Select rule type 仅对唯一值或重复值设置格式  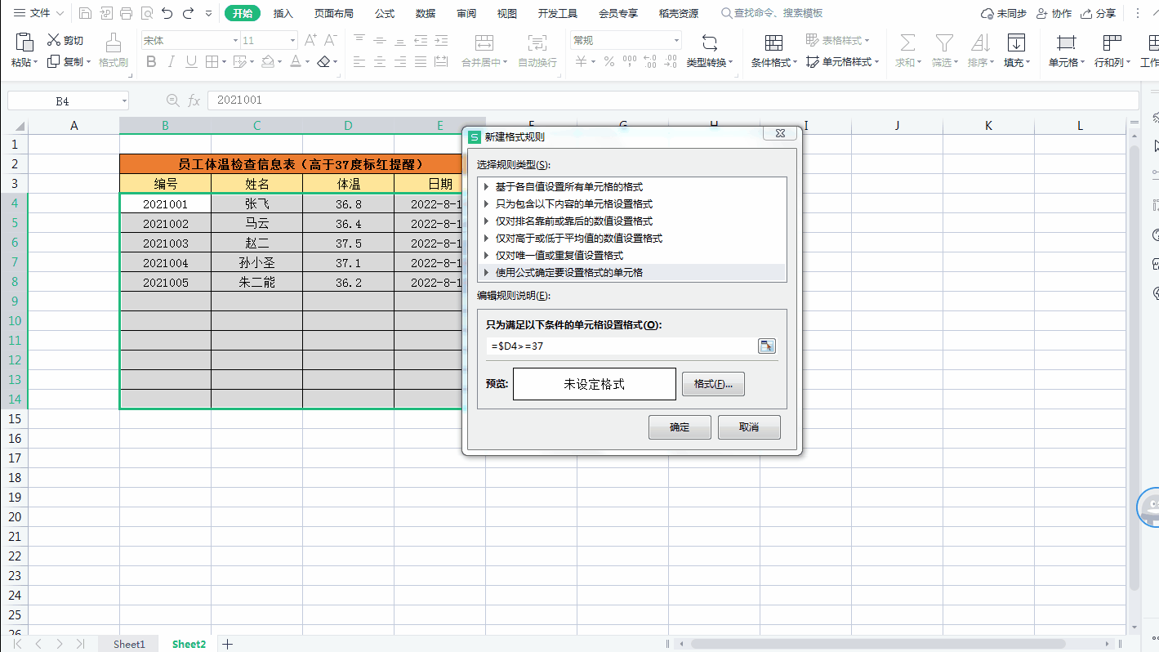pyautogui.click(x=559, y=255)
